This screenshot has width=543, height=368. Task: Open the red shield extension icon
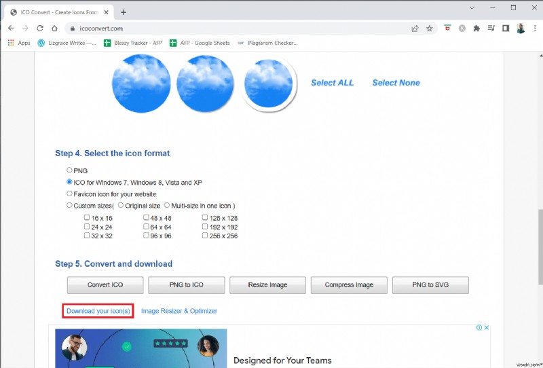point(447,29)
